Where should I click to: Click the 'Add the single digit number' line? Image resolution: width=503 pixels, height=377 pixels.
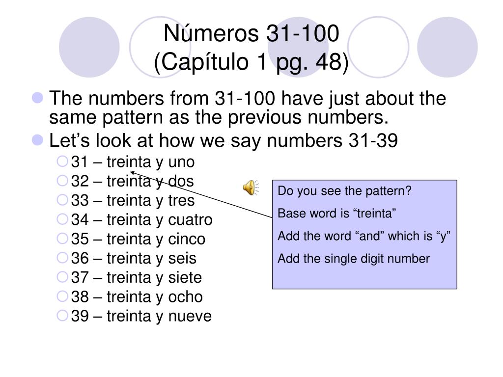point(354,259)
